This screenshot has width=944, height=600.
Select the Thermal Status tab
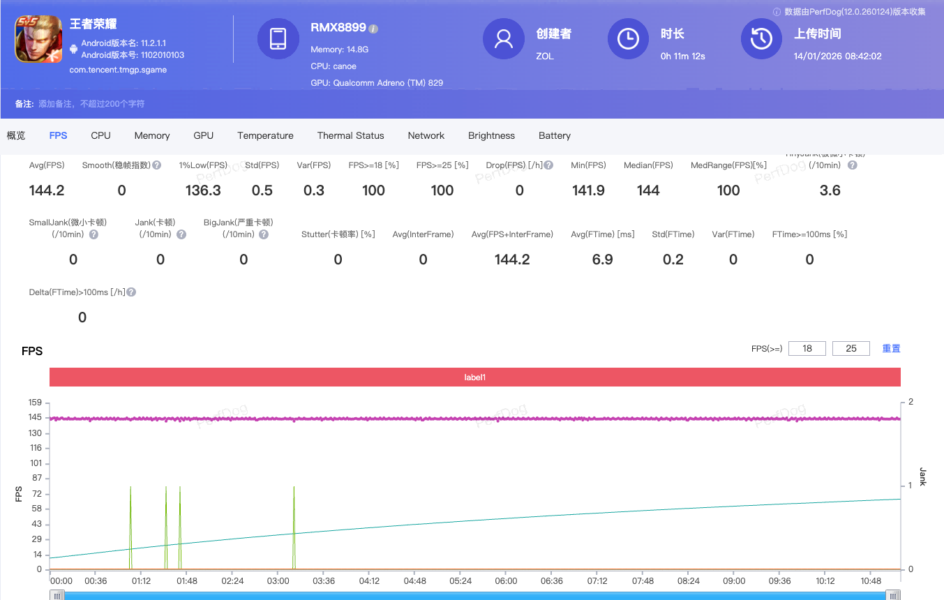pos(350,135)
